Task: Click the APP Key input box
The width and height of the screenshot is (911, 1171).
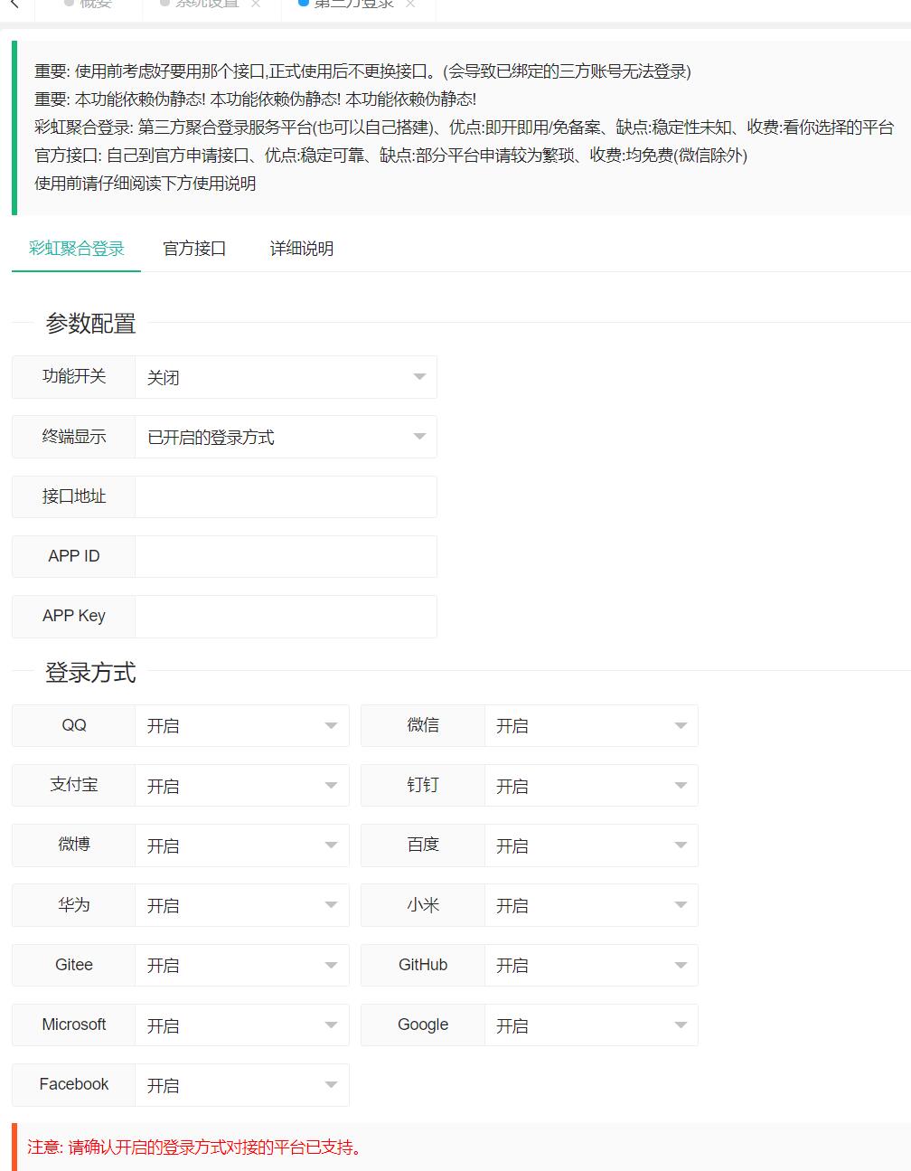Action: pyautogui.click(x=285, y=616)
